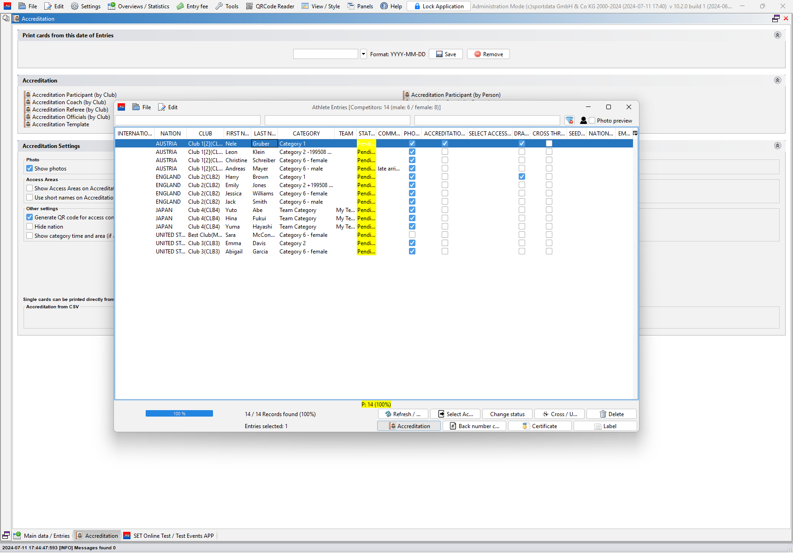Click the 100 % progress bar
The image size is (793, 553).
[179, 414]
